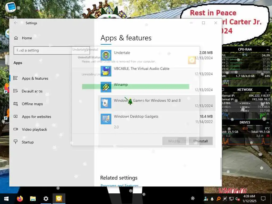Click the white asterisk tray icon
Screen dimensions: 272x204
(225, 199)
